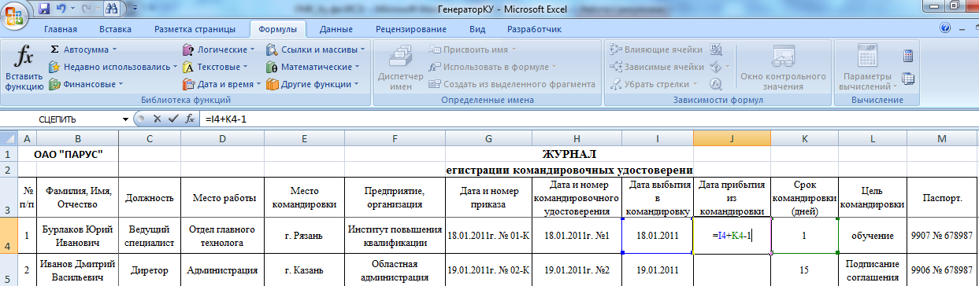Open Финансовые functions dropdown
Viewport: 979px width, 286px height.
pyautogui.click(x=86, y=84)
